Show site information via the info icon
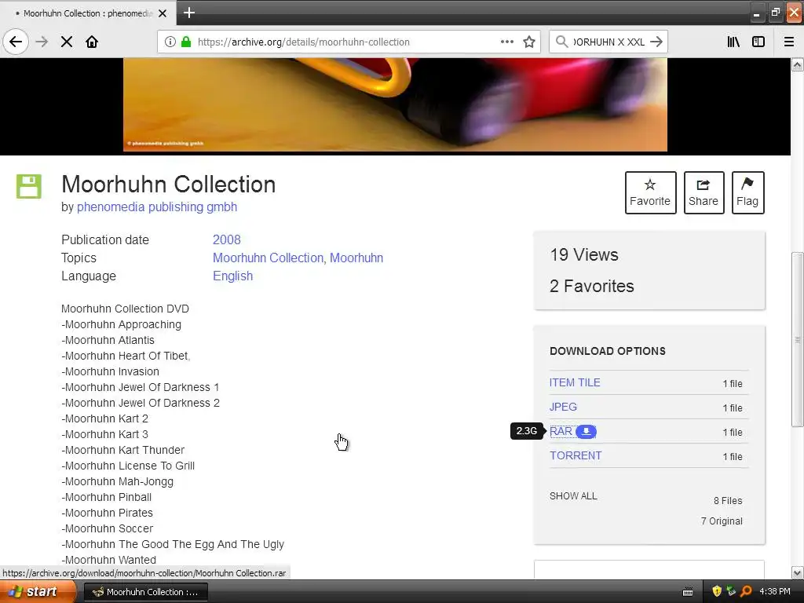 point(170,42)
